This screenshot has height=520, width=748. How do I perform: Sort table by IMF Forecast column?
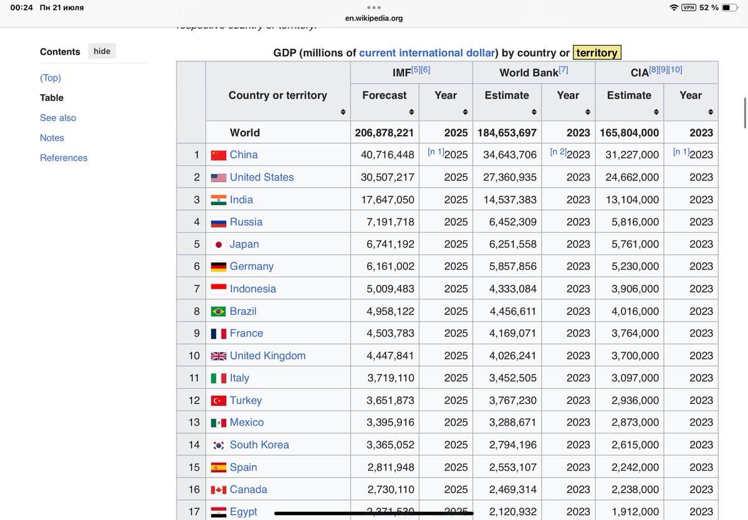coord(411,112)
